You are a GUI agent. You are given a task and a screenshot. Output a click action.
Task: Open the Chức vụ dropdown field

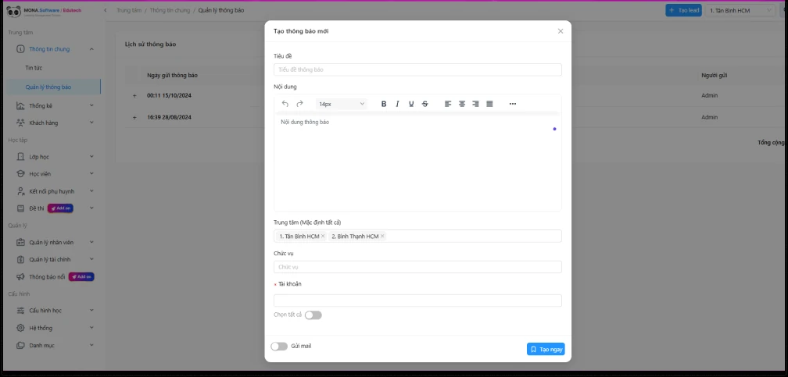pos(417,267)
